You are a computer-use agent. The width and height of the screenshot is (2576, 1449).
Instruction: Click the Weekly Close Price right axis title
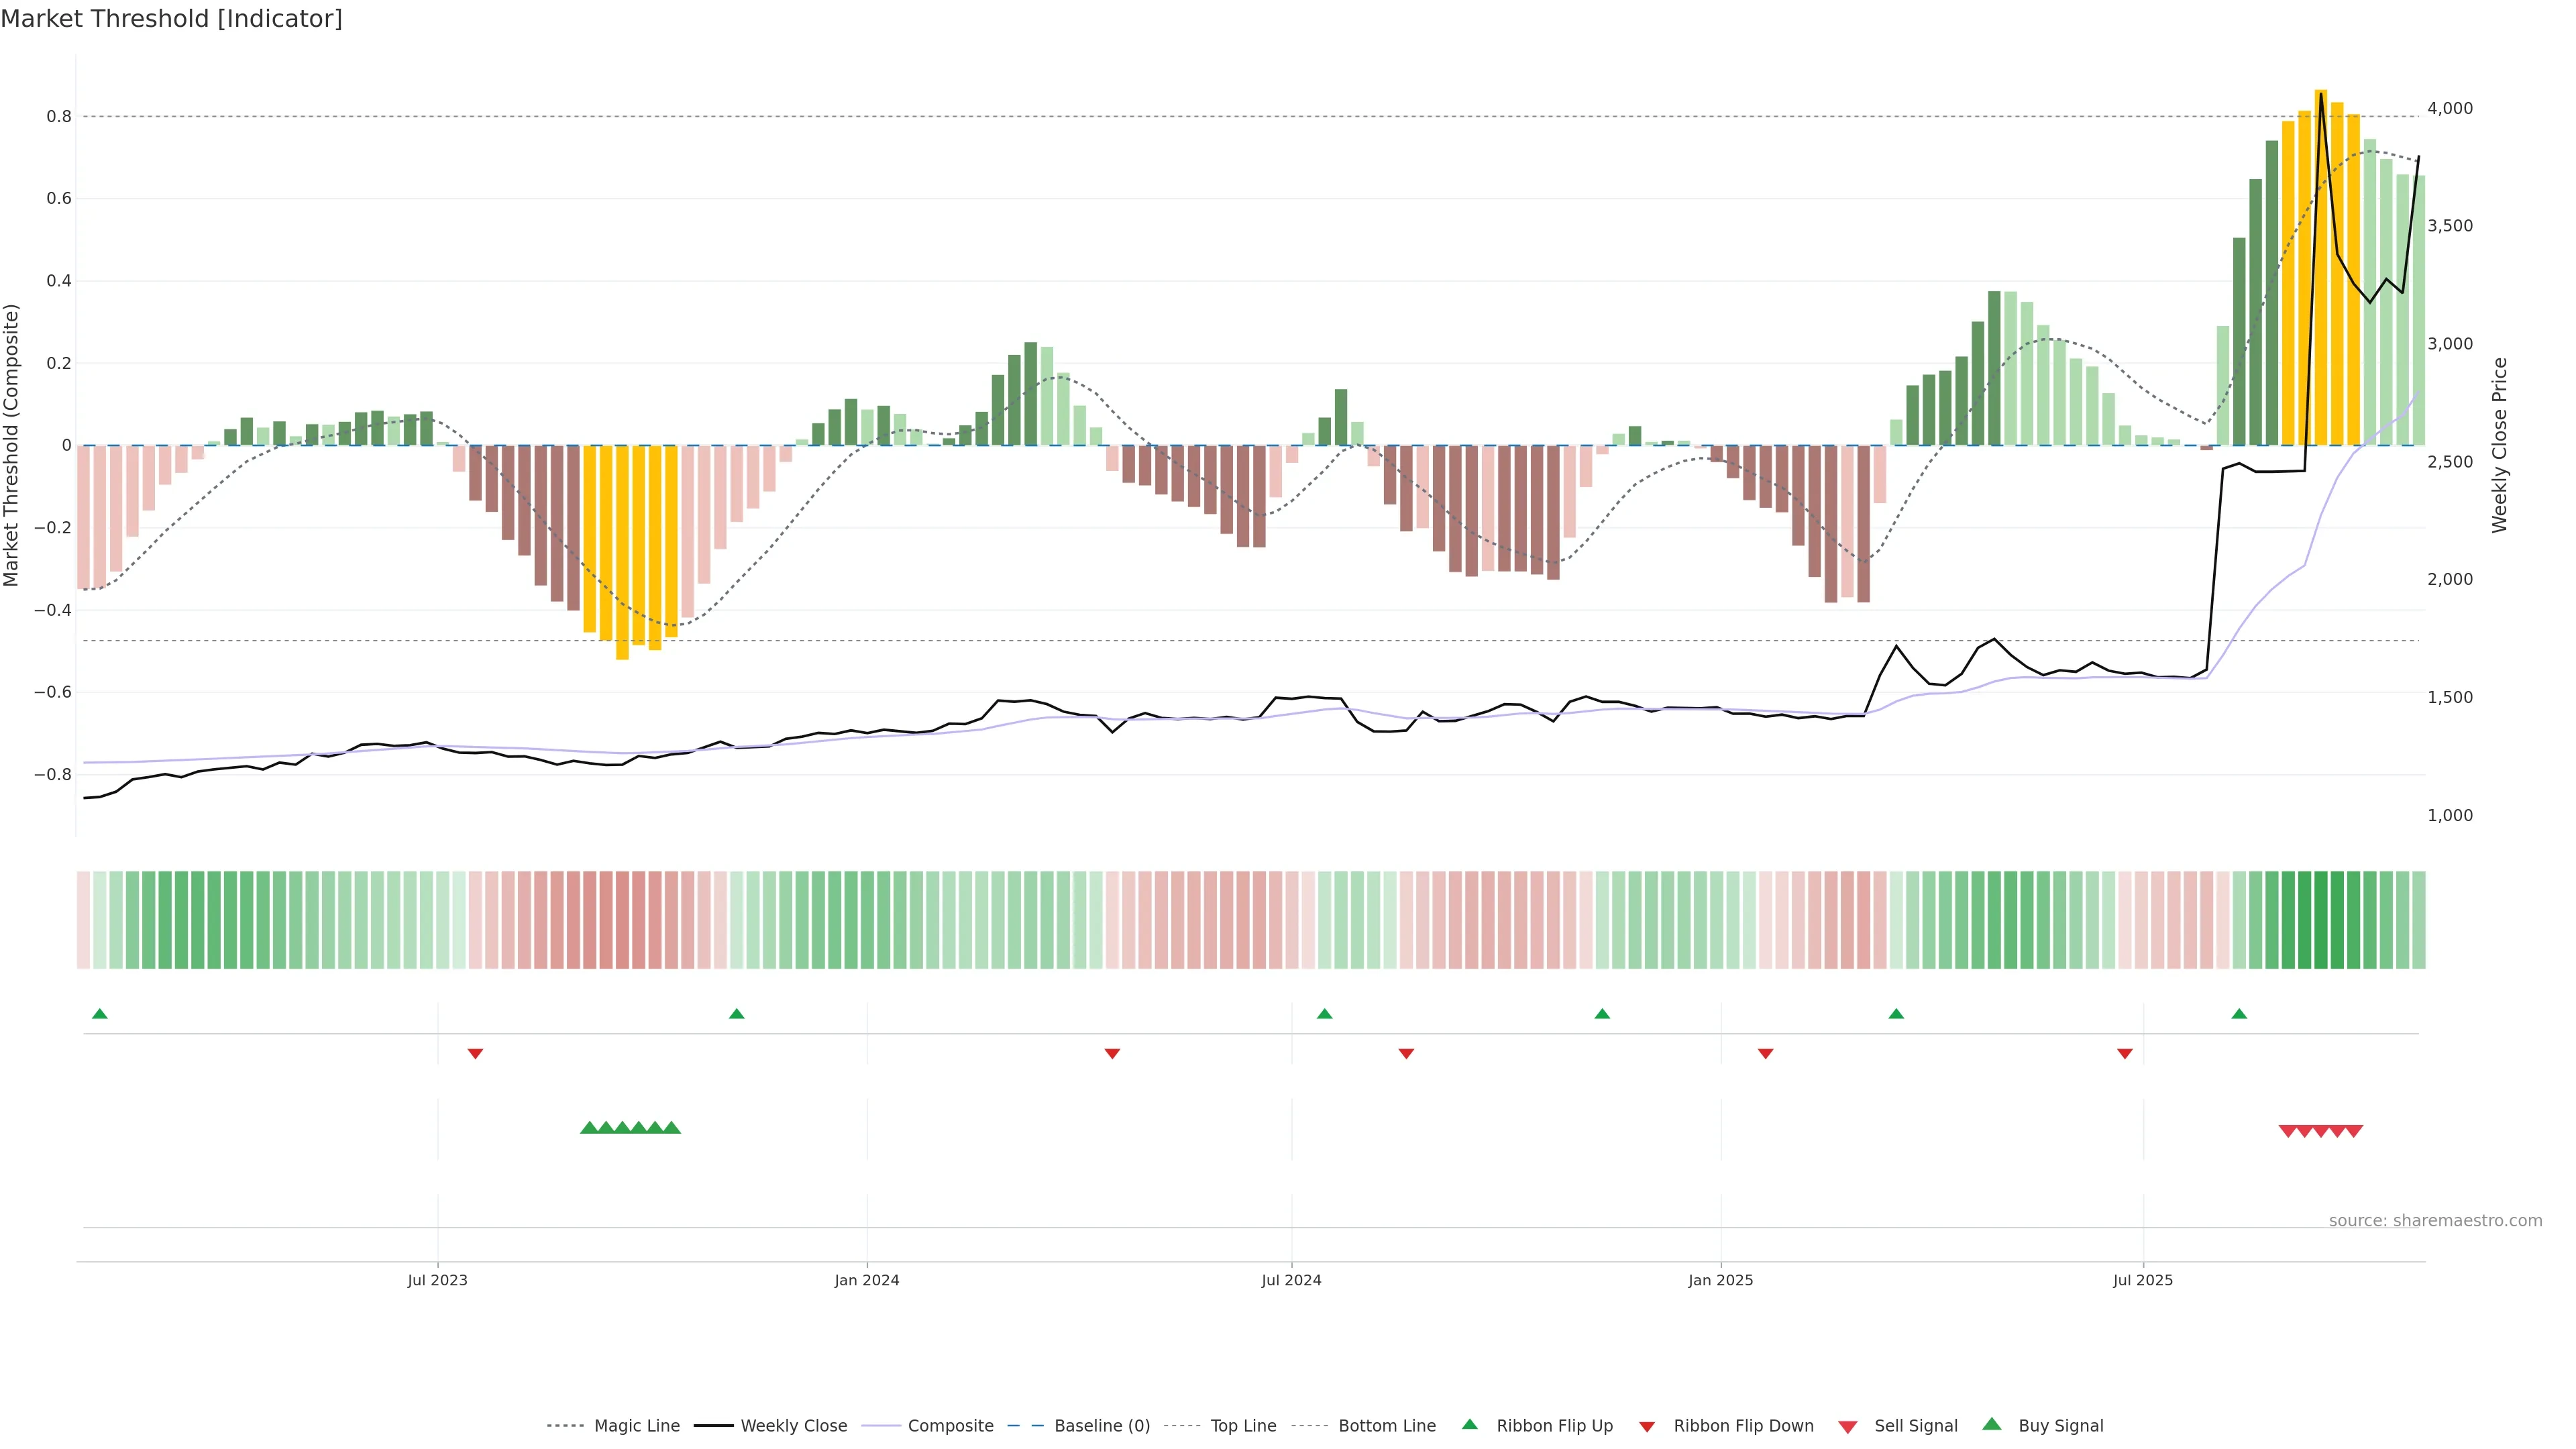(x=2499, y=445)
